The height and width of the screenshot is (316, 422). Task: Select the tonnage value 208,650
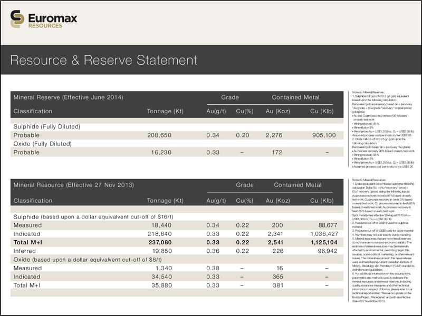[159, 135]
